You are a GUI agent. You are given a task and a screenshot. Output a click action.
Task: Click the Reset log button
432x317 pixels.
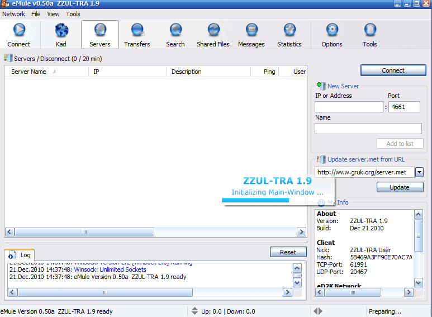point(288,252)
